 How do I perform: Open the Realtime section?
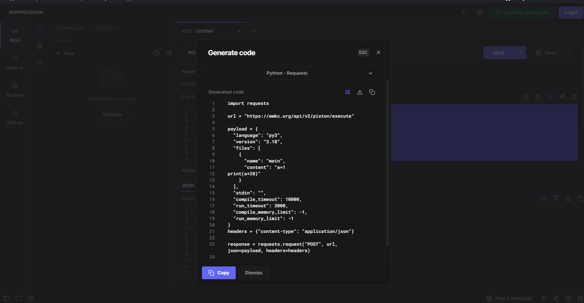(15, 90)
